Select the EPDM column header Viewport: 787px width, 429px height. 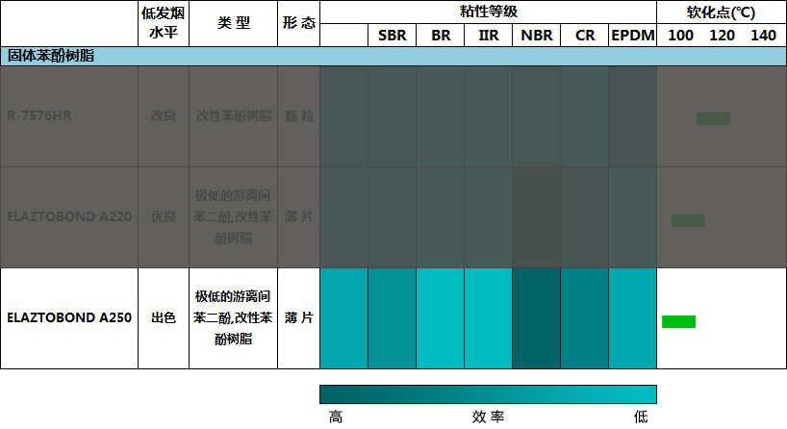tap(633, 36)
